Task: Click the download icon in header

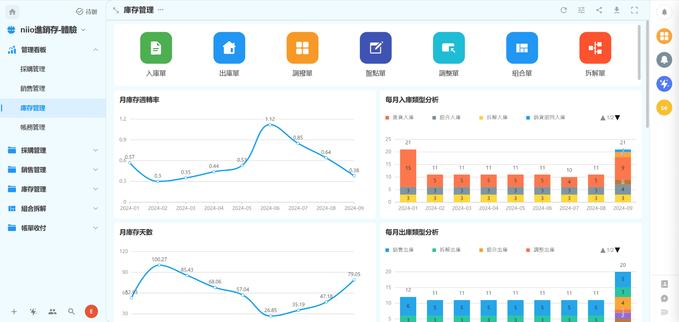Action: pos(617,10)
